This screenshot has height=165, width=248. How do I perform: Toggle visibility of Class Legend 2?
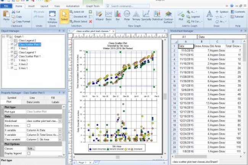click(12, 40)
